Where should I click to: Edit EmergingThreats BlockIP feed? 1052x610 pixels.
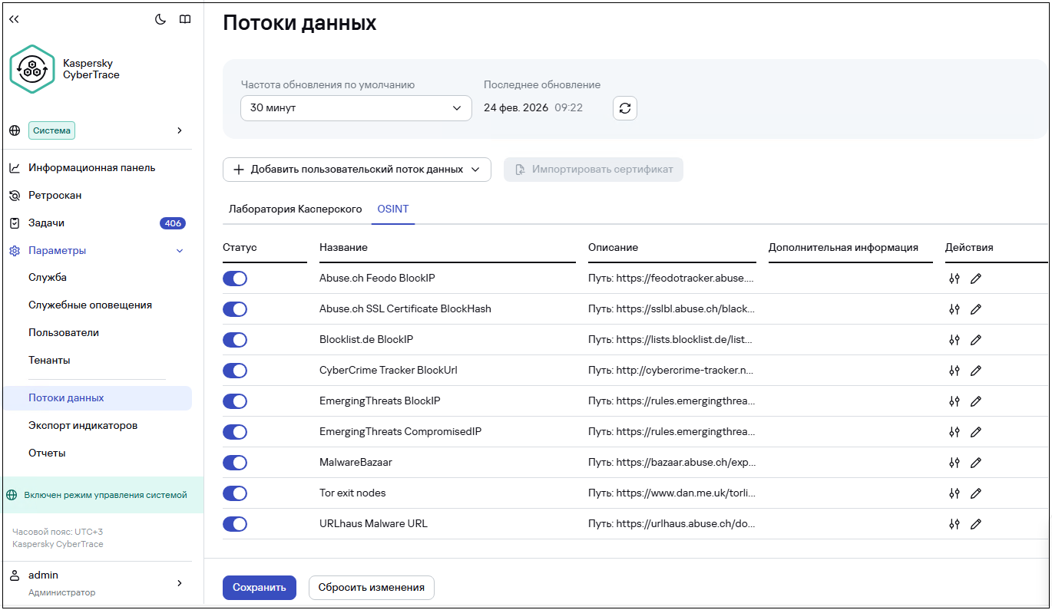pyautogui.click(x=976, y=401)
